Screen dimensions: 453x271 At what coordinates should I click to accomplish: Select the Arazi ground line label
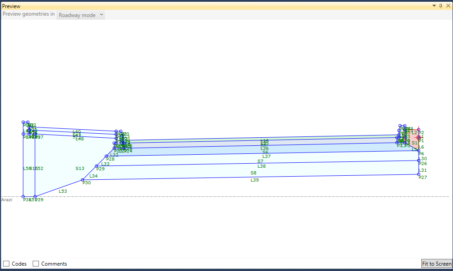pyautogui.click(x=7, y=199)
